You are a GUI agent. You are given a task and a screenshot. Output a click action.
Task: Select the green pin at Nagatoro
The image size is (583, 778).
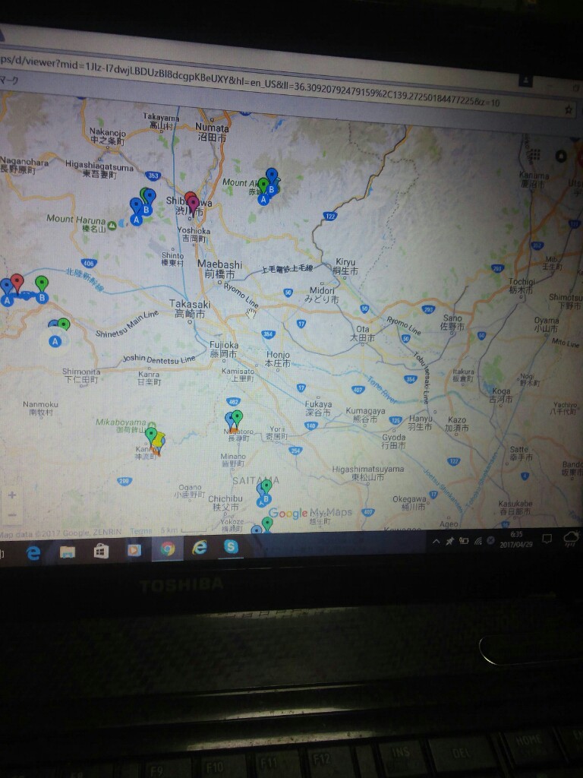point(238,419)
